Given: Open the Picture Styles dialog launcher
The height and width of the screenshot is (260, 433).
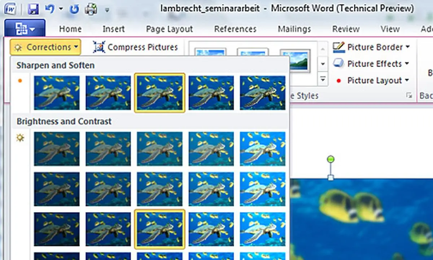Looking at the screenshot, I should (x=410, y=95).
